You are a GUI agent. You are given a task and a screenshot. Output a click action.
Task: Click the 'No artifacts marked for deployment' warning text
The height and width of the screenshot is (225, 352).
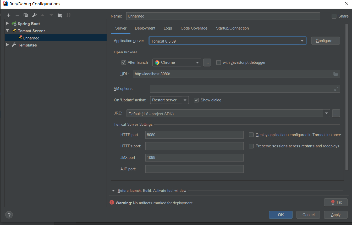[163, 203]
